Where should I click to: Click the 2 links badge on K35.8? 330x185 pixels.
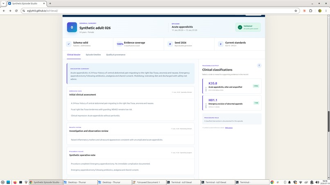256,86
